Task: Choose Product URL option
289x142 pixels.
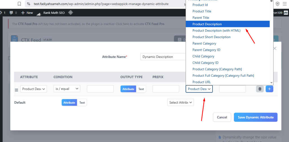Action: (228, 82)
